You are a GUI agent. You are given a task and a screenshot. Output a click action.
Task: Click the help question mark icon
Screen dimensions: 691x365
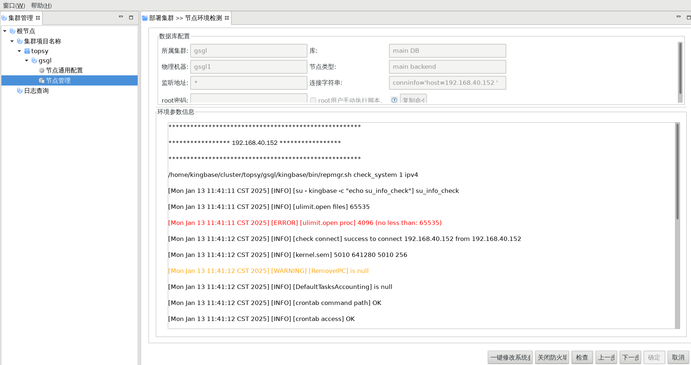click(394, 100)
